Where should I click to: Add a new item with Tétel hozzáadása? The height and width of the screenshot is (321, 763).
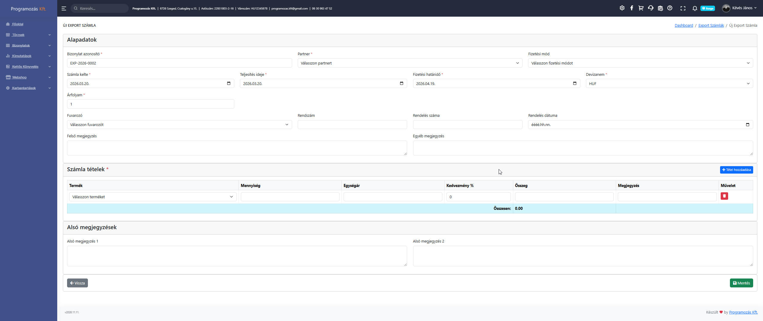tap(736, 170)
